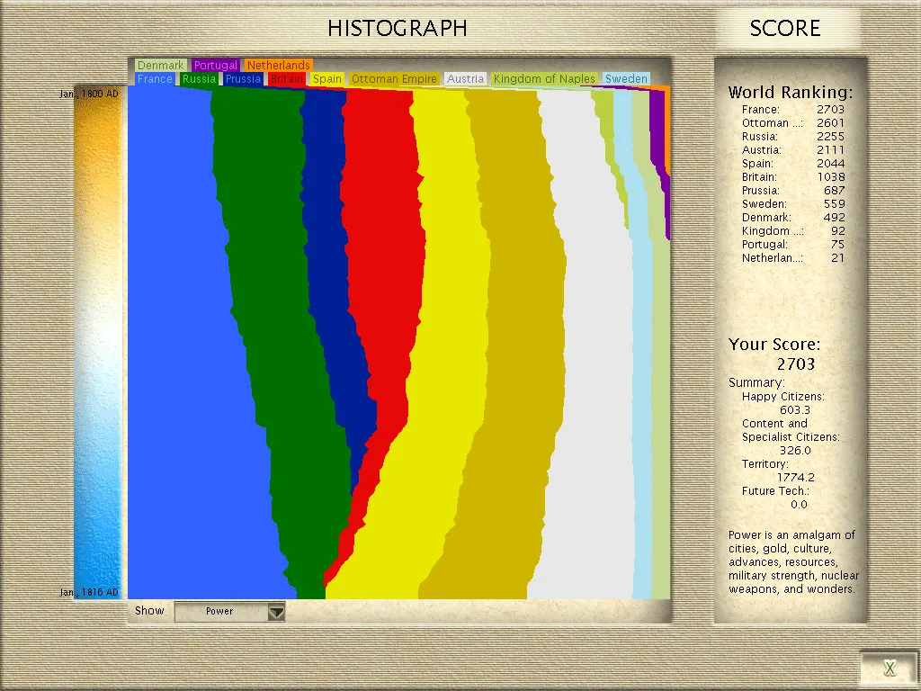Image resolution: width=921 pixels, height=691 pixels.
Task: Click the Russia legend label
Action: pyautogui.click(x=199, y=79)
